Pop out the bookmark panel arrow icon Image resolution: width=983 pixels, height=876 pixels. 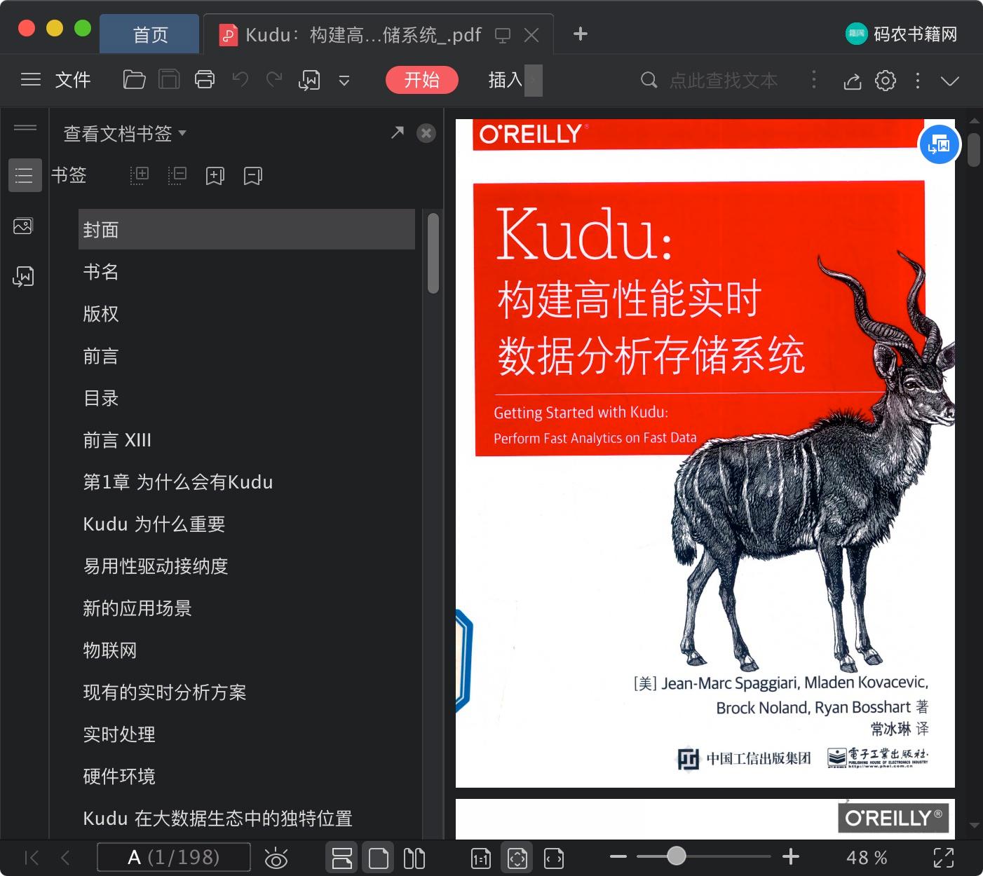point(398,132)
